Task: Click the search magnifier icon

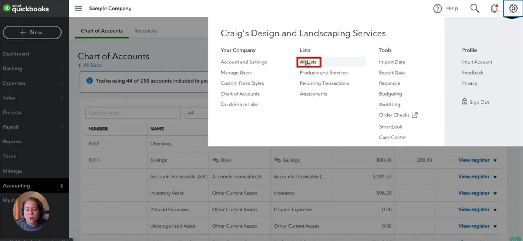Action: click(474, 8)
